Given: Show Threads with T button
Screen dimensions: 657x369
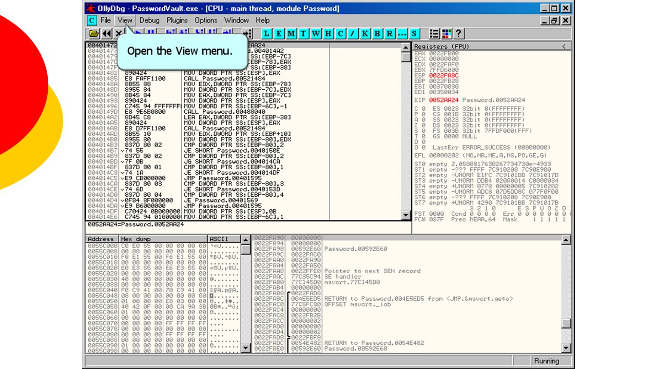Looking at the screenshot, I should (x=304, y=34).
